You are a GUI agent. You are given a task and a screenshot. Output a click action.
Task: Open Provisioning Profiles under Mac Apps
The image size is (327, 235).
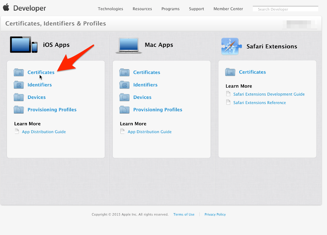(x=157, y=110)
